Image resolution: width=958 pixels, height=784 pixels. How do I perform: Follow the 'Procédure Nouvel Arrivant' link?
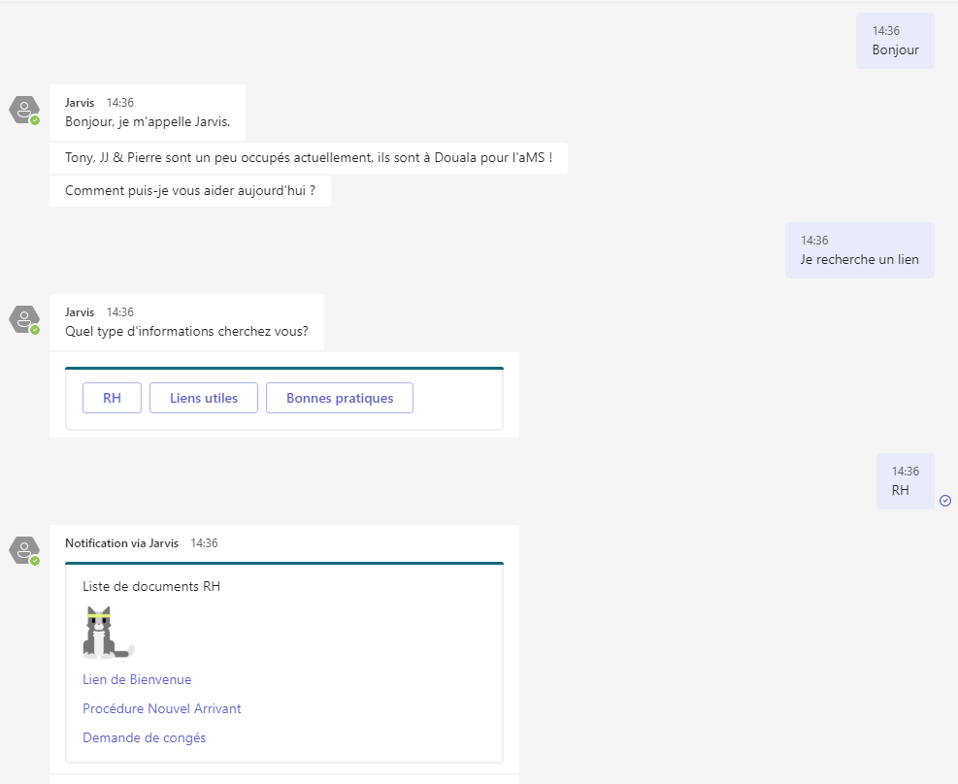[x=162, y=708]
